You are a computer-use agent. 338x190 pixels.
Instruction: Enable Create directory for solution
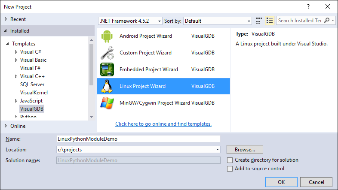click(x=230, y=160)
